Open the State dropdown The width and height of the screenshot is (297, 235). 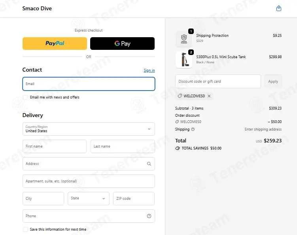[x=89, y=199]
